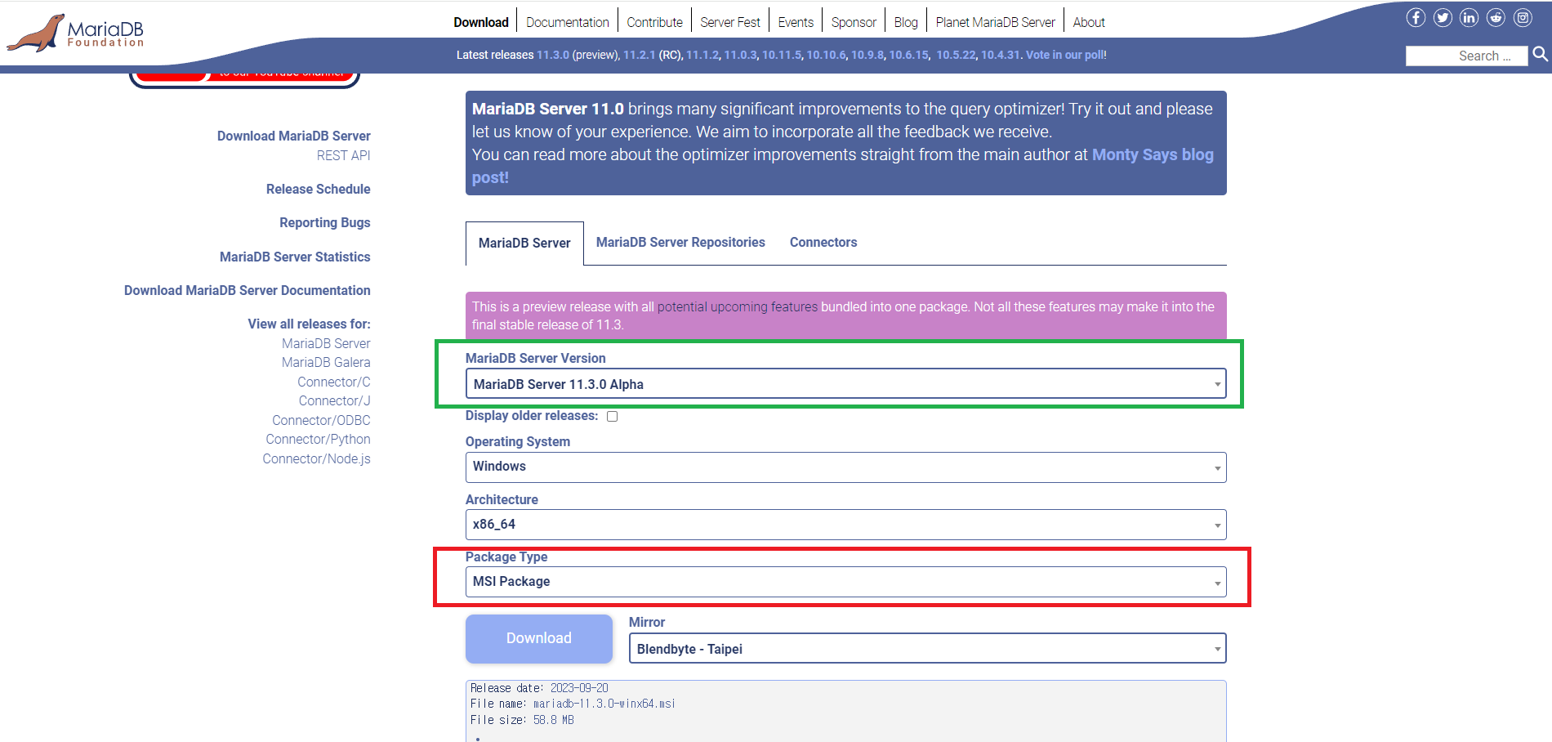Viewport: 1552px width, 742px height.
Task: Open the potential upcoming features link
Action: [x=738, y=306]
